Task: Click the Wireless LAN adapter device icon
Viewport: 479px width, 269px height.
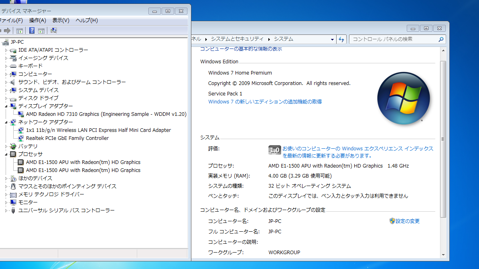Action: tap(21, 130)
